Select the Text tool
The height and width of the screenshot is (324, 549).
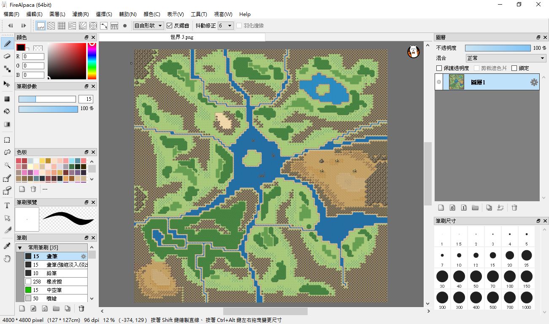click(x=7, y=206)
